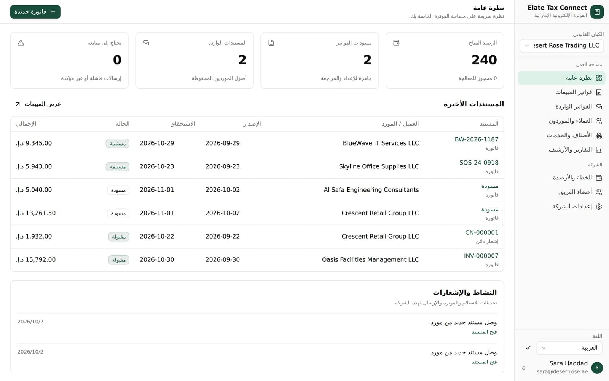The image size is (609, 381).
Task: Click the inbox icon on incoming documents card
Action: pyautogui.click(x=146, y=43)
